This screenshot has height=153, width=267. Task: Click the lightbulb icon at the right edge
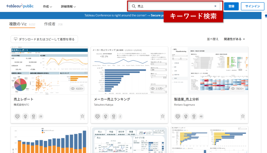click(x=266, y=16)
